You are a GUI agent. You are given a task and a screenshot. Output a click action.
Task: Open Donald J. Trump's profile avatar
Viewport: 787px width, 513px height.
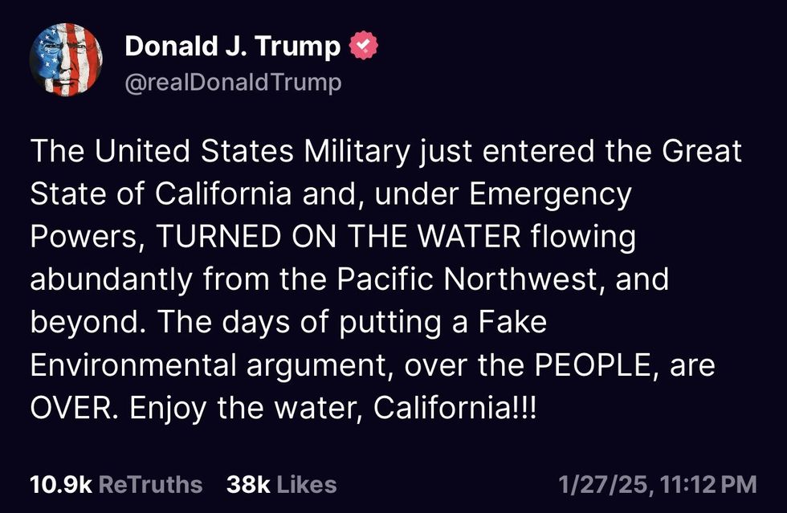[x=67, y=59]
